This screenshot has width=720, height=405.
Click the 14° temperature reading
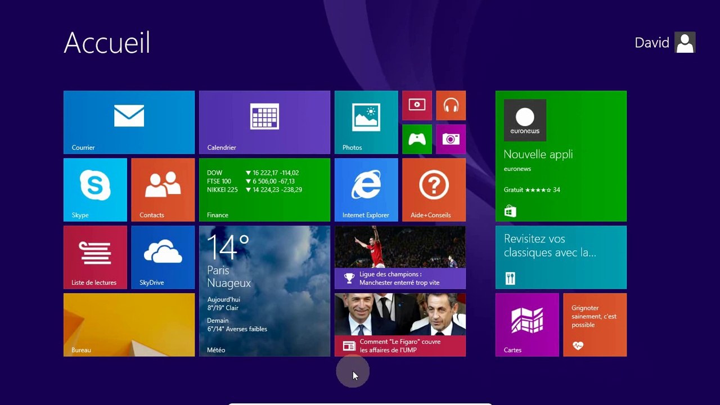tap(228, 247)
